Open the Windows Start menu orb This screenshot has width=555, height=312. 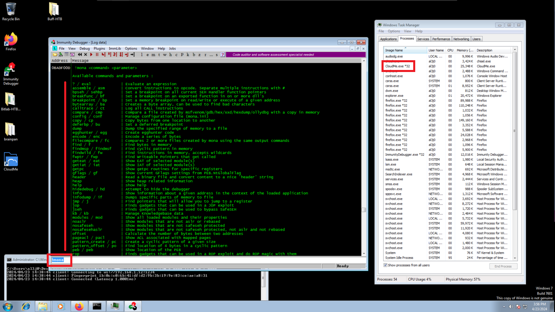point(7,306)
